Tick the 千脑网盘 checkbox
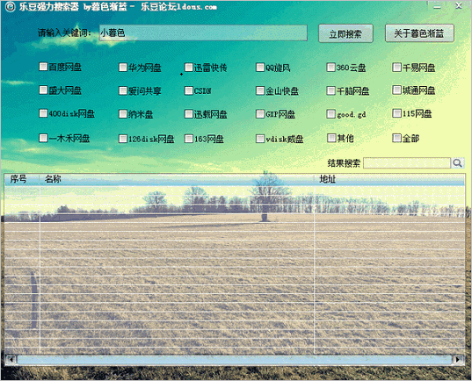Image resolution: width=472 pixels, height=381 pixels. [x=331, y=90]
